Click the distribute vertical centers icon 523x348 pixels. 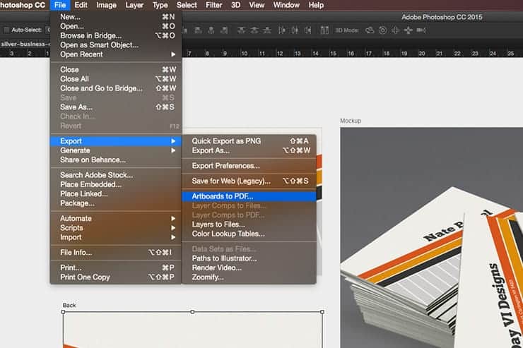(254, 30)
